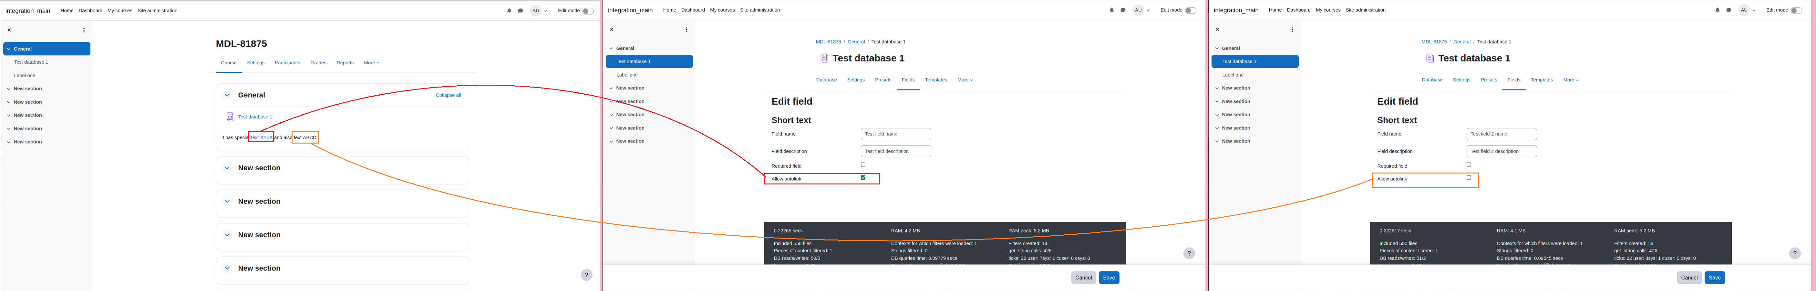The height and width of the screenshot is (291, 1816).
Task: Follow the autolinked 'text XYZK' link in the label
Action: 262,138
